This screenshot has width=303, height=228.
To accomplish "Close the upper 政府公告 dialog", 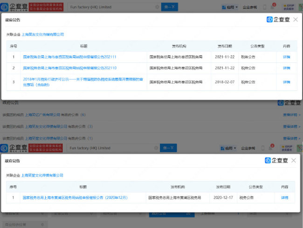I will point(295,20).
